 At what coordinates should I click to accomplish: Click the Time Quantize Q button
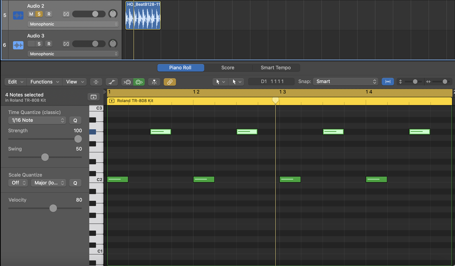click(75, 120)
